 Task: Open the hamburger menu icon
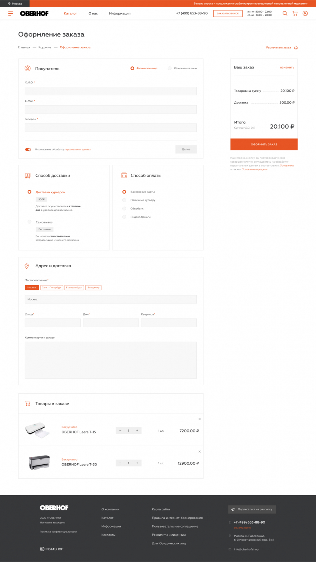click(11, 13)
